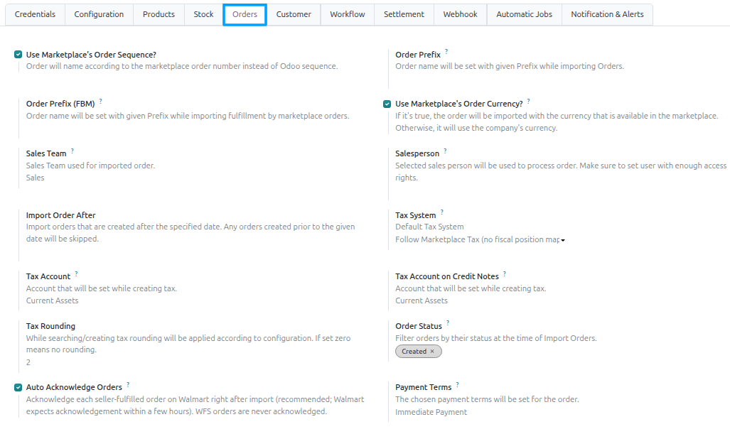Uncheck Use Marketplace's Order Currency
This screenshot has width=730, height=439.
(387, 104)
